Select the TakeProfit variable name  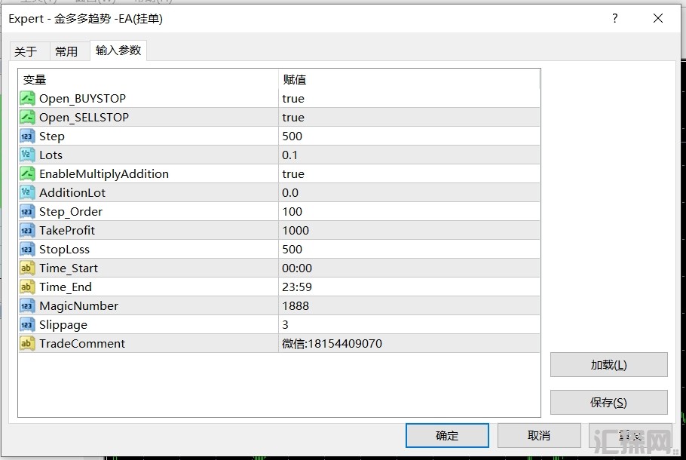pos(67,230)
